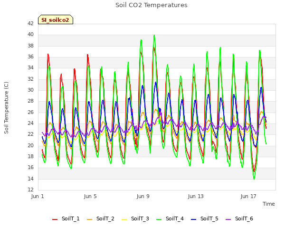304x228 pixels.
Task: Click the SoilT_1 red legend swatch
Action: pyautogui.click(x=55, y=219)
